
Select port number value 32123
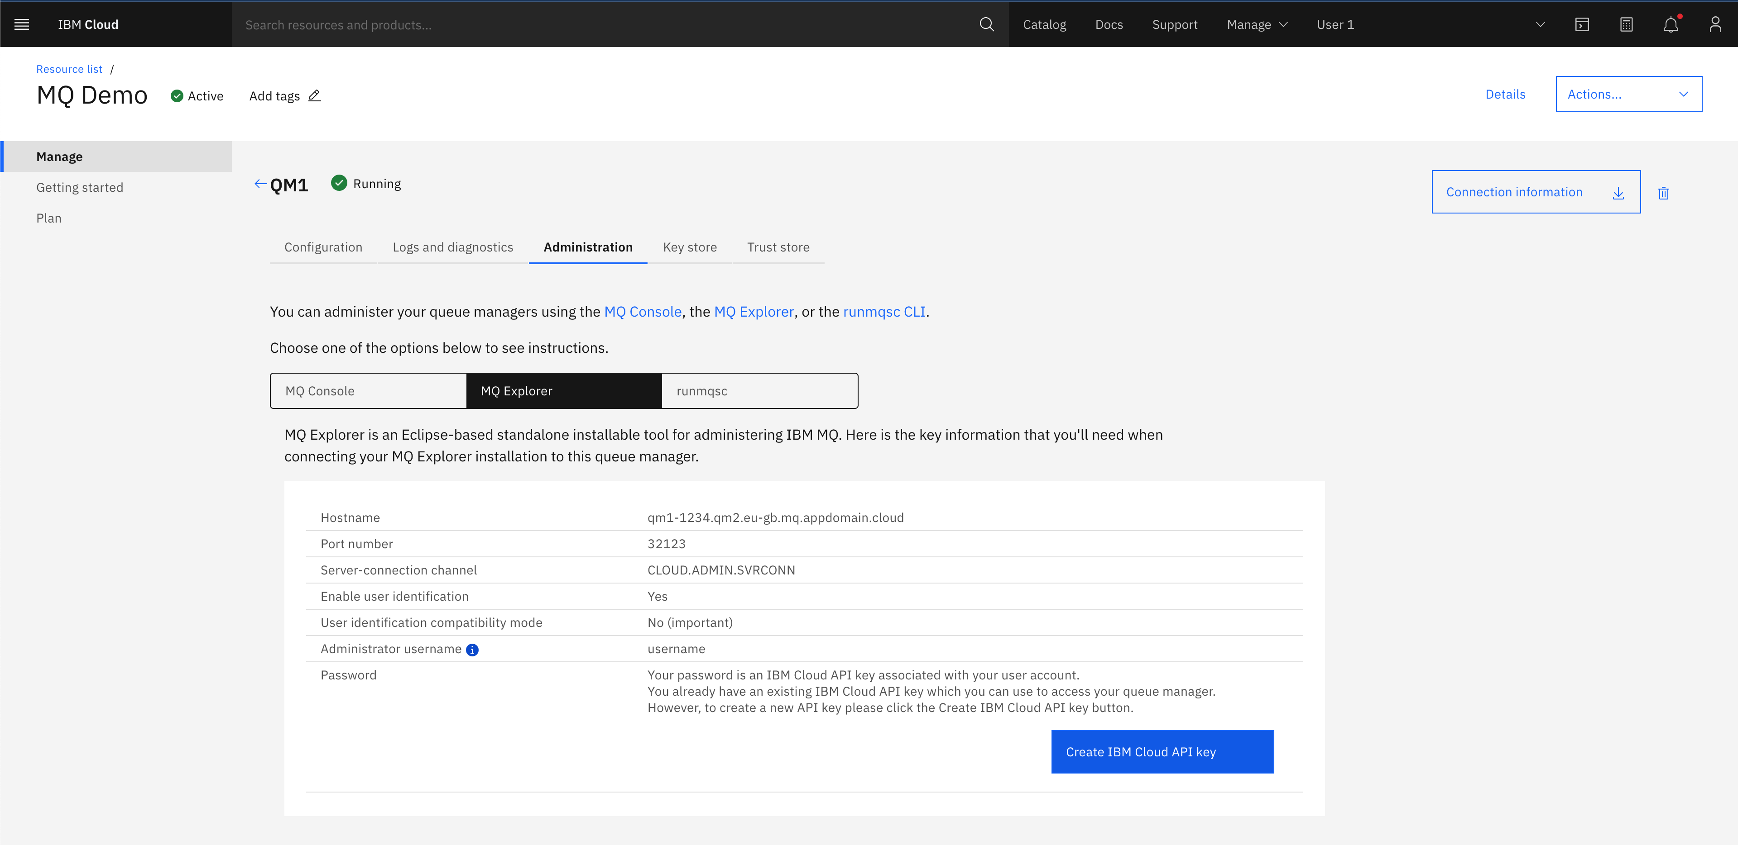[666, 544]
